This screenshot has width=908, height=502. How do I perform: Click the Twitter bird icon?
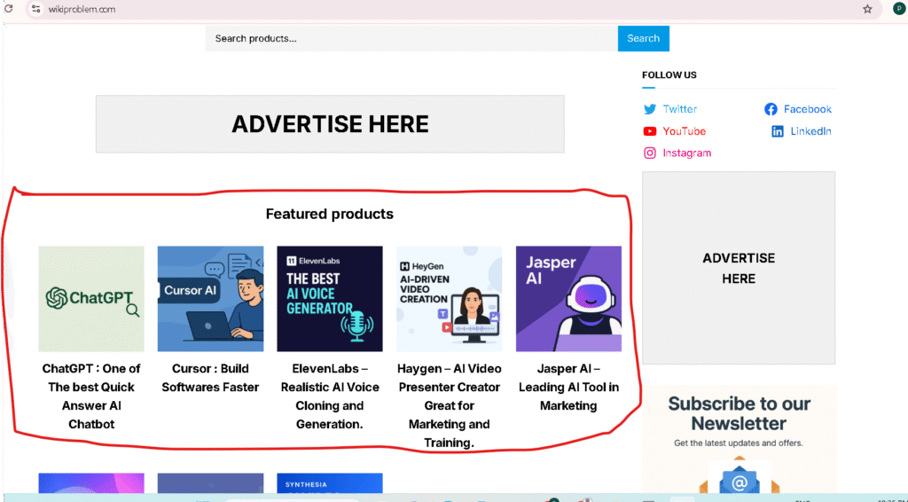click(x=650, y=109)
